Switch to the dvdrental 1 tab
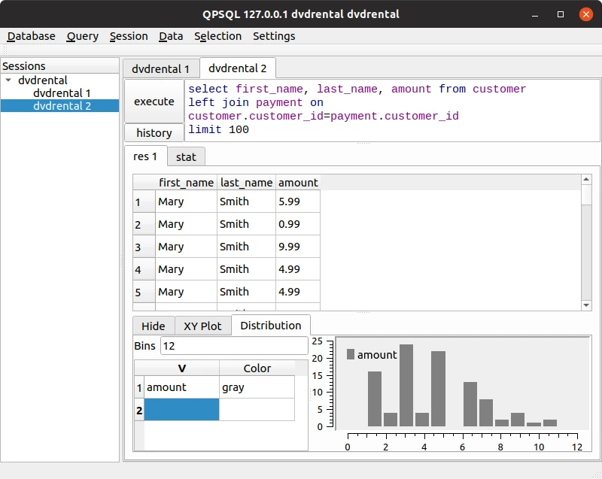This screenshot has width=602, height=479. (161, 68)
